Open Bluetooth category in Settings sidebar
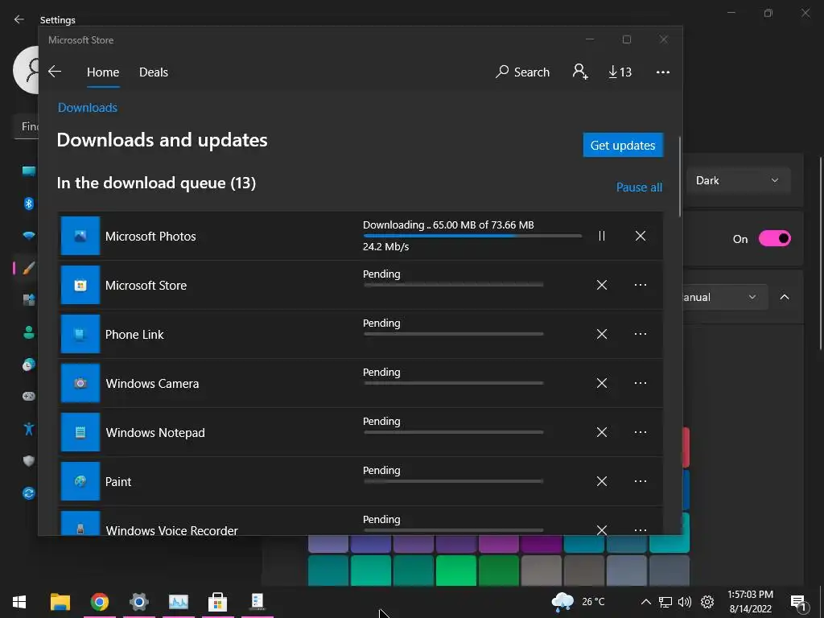Image resolution: width=824 pixels, height=618 pixels. click(x=29, y=204)
